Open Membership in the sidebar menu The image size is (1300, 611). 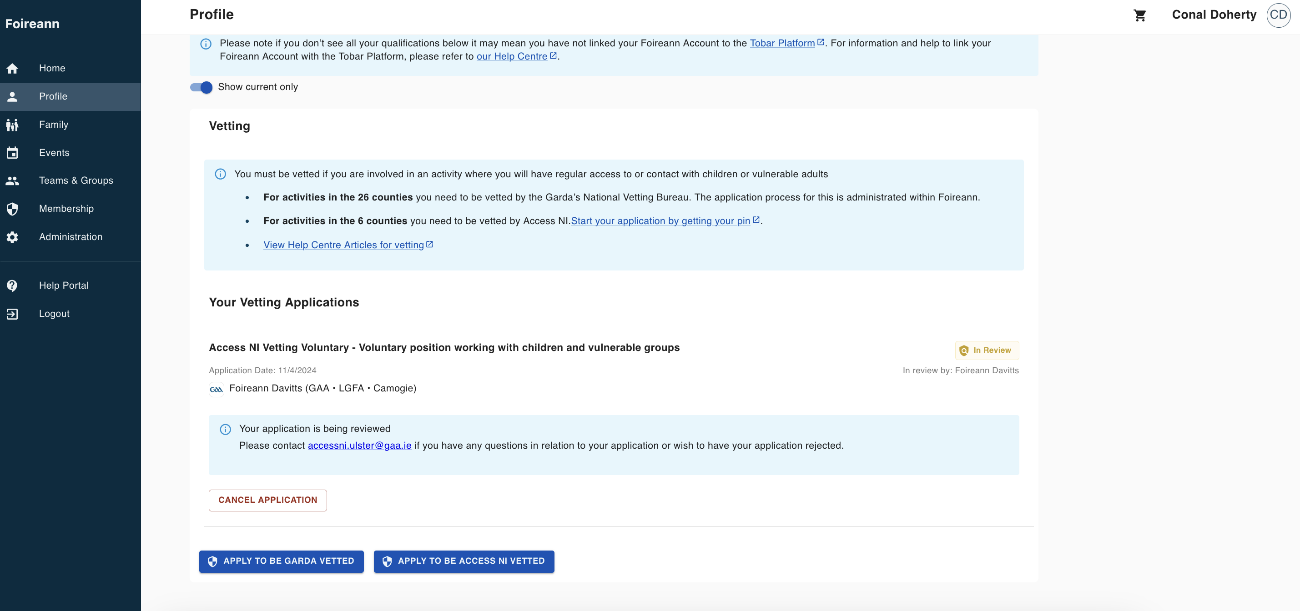coord(71,209)
